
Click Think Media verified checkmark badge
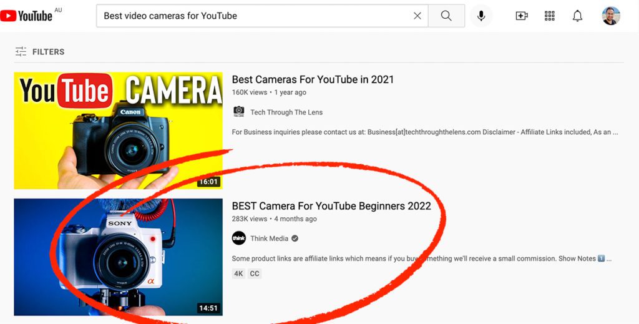tap(295, 238)
